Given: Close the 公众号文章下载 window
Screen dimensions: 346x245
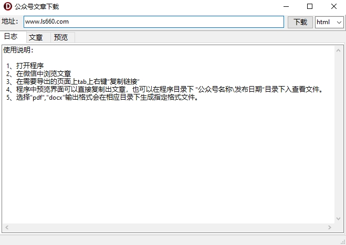Looking at the screenshot, I should pos(334,7).
